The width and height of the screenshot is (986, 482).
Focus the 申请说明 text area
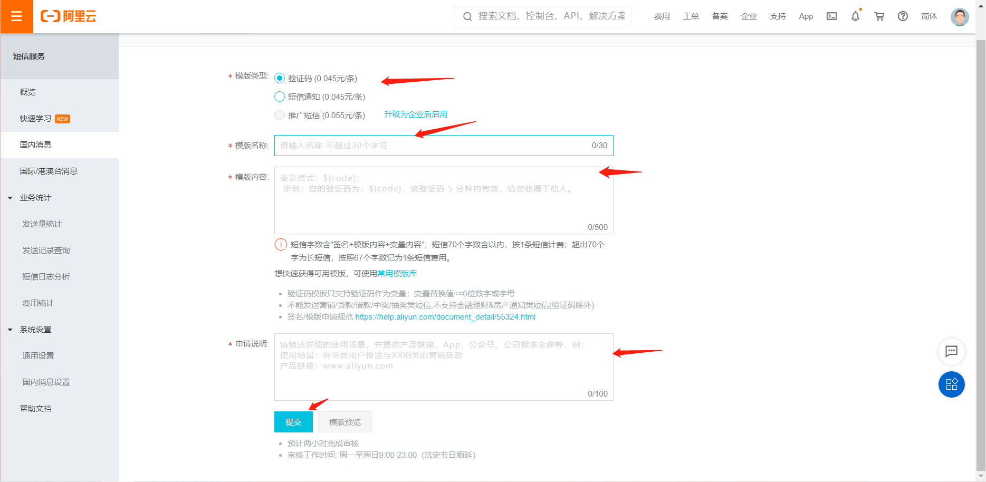[444, 367]
